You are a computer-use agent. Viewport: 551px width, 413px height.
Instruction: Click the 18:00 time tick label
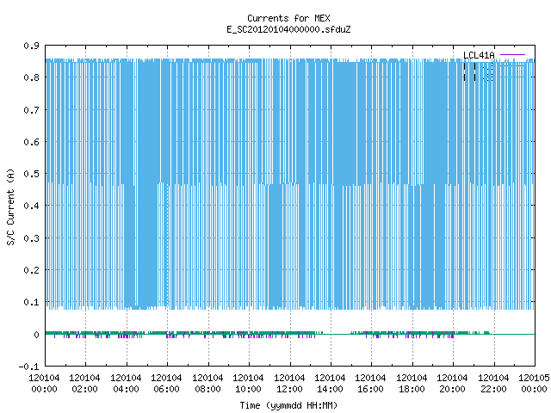click(x=412, y=389)
